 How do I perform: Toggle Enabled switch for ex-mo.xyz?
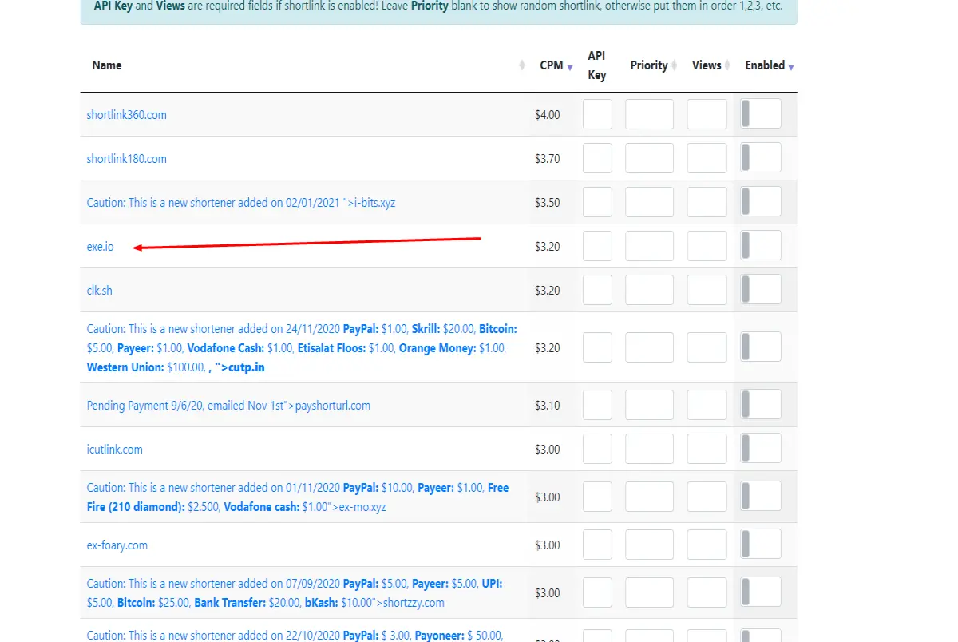point(761,497)
